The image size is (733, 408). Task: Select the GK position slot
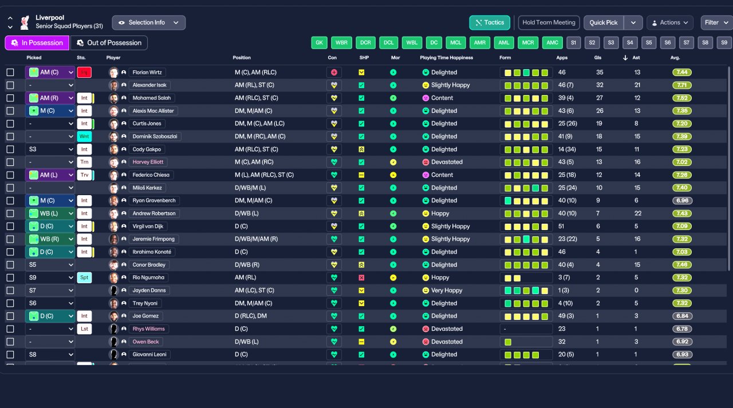319,43
